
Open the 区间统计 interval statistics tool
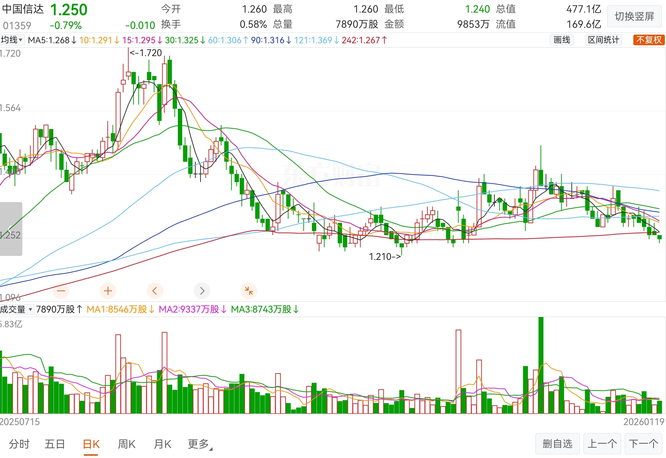[x=603, y=40]
